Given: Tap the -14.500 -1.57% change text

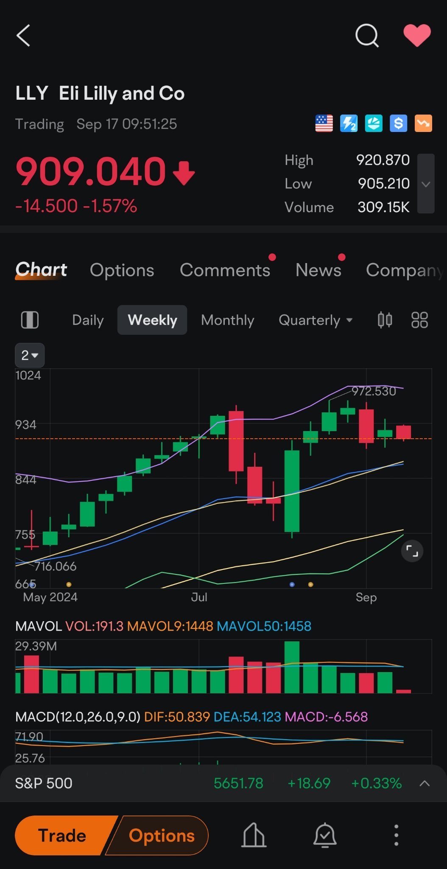Looking at the screenshot, I should (x=76, y=206).
